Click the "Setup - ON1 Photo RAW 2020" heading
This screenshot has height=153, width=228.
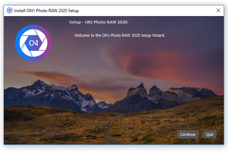point(98,22)
